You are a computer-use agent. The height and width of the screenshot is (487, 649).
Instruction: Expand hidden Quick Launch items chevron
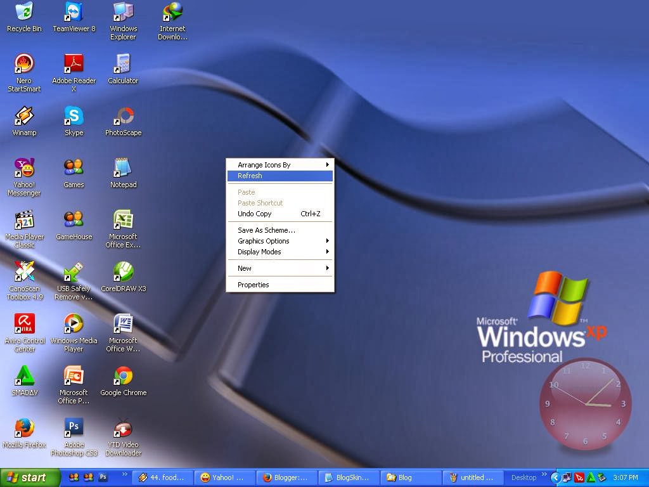tap(125, 474)
